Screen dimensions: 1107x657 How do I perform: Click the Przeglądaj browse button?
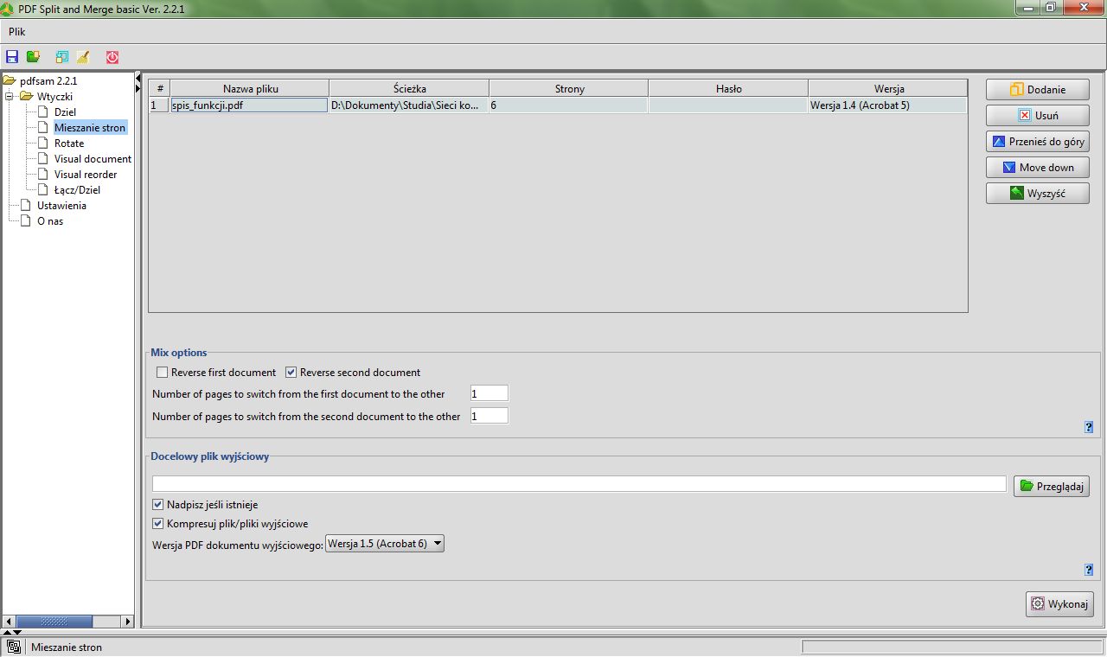(1051, 486)
